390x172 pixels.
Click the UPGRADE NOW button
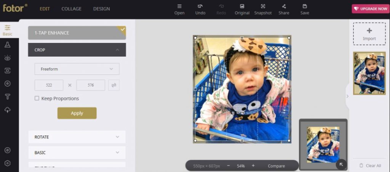point(370,8)
